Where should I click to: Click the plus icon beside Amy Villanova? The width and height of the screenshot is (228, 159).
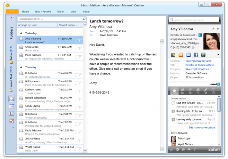click(x=218, y=29)
